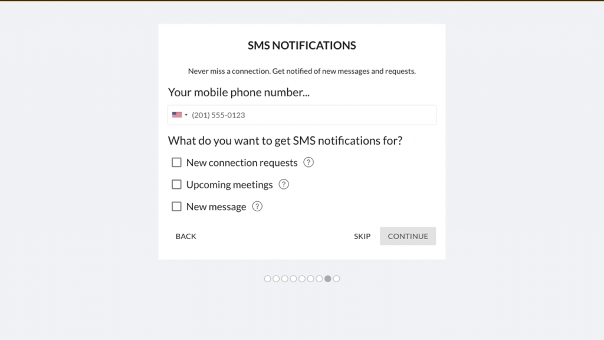Skip the SMS notifications step
604x340 pixels.
tap(362, 236)
